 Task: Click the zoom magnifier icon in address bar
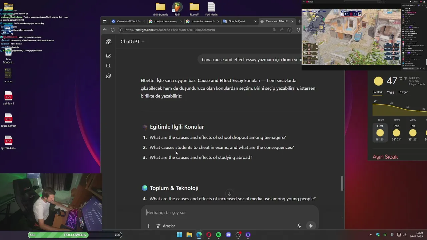pyautogui.click(x=274, y=30)
